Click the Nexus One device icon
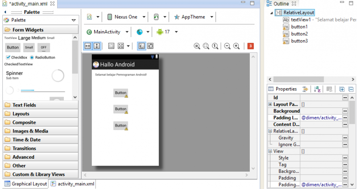The width and height of the screenshot is (357, 189). 109,17
